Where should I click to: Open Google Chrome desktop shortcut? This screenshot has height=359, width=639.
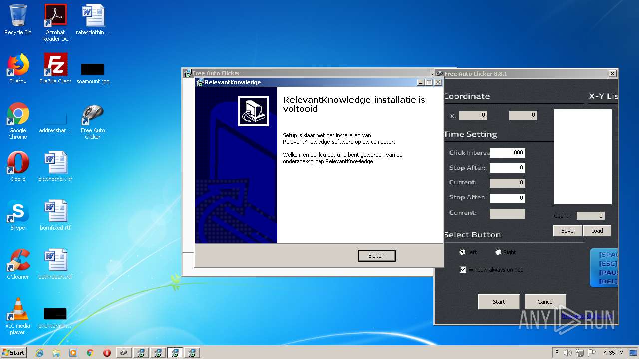coord(18,121)
